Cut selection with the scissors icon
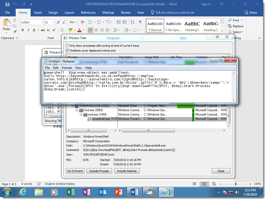Viewport: 267px width, 201px height. click(x=15, y=20)
